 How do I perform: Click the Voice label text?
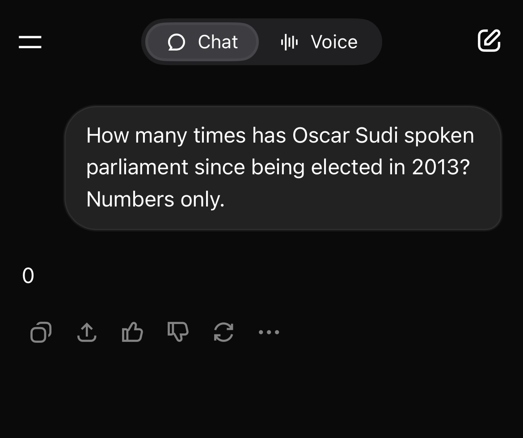334,42
